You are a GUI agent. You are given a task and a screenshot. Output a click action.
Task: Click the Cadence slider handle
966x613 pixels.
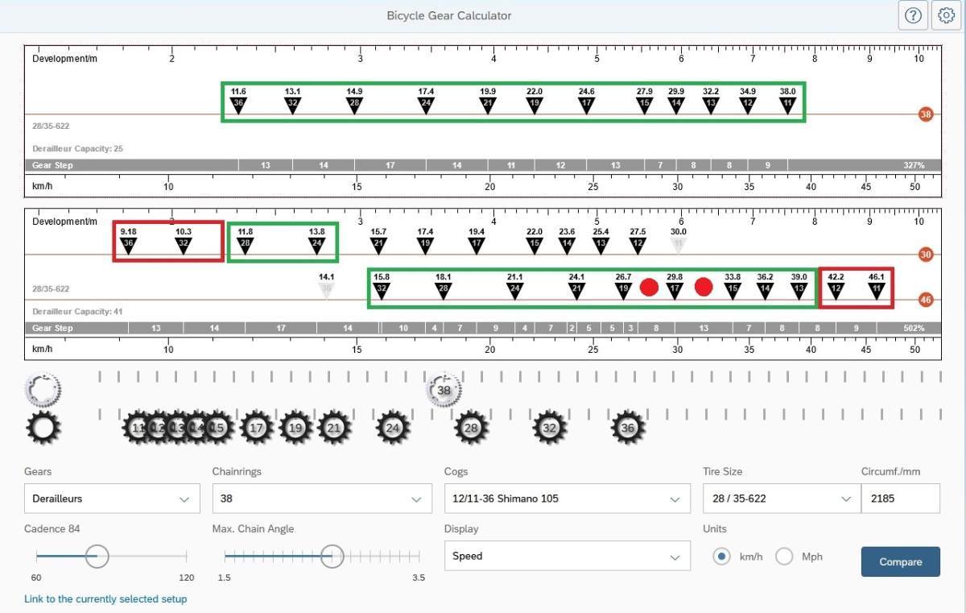tap(97, 556)
